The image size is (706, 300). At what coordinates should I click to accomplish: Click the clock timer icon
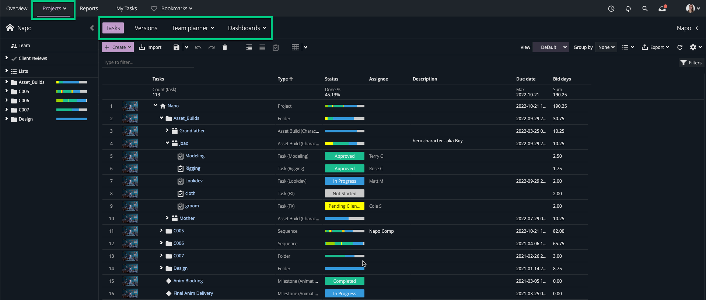(x=611, y=8)
